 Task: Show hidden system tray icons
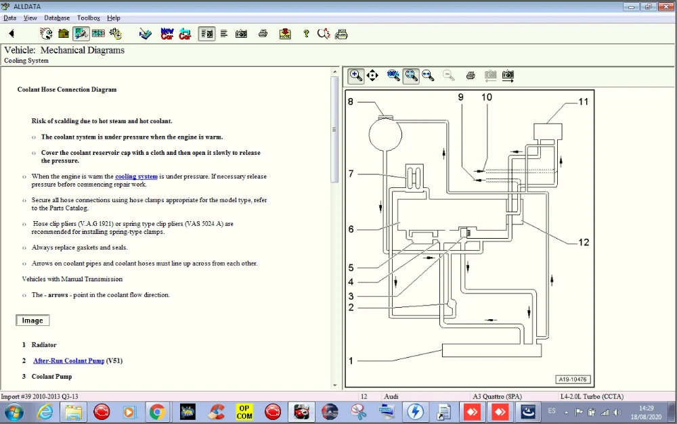[566, 413]
